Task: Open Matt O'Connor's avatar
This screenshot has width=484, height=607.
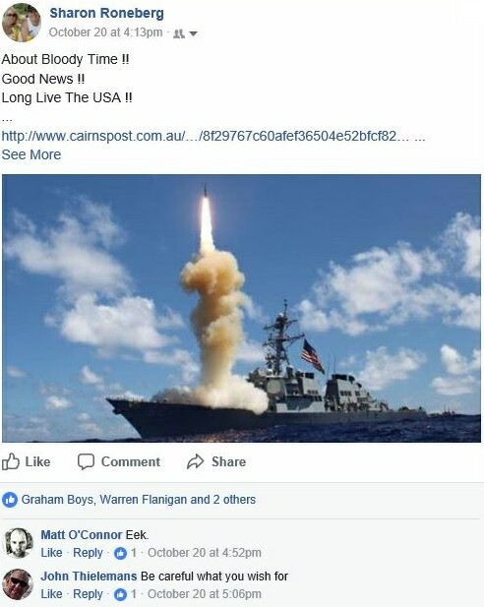Action: tap(18, 543)
